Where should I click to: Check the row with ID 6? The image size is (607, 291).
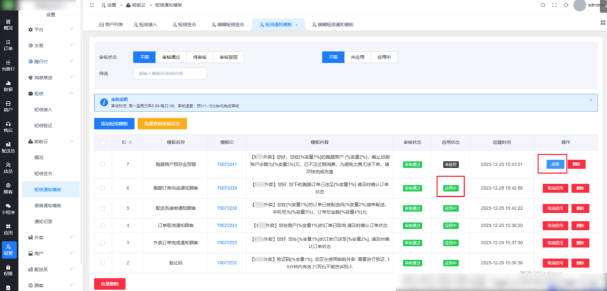point(103,188)
